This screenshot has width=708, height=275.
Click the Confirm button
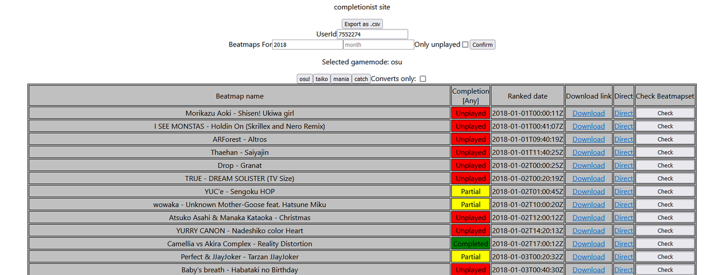point(483,45)
